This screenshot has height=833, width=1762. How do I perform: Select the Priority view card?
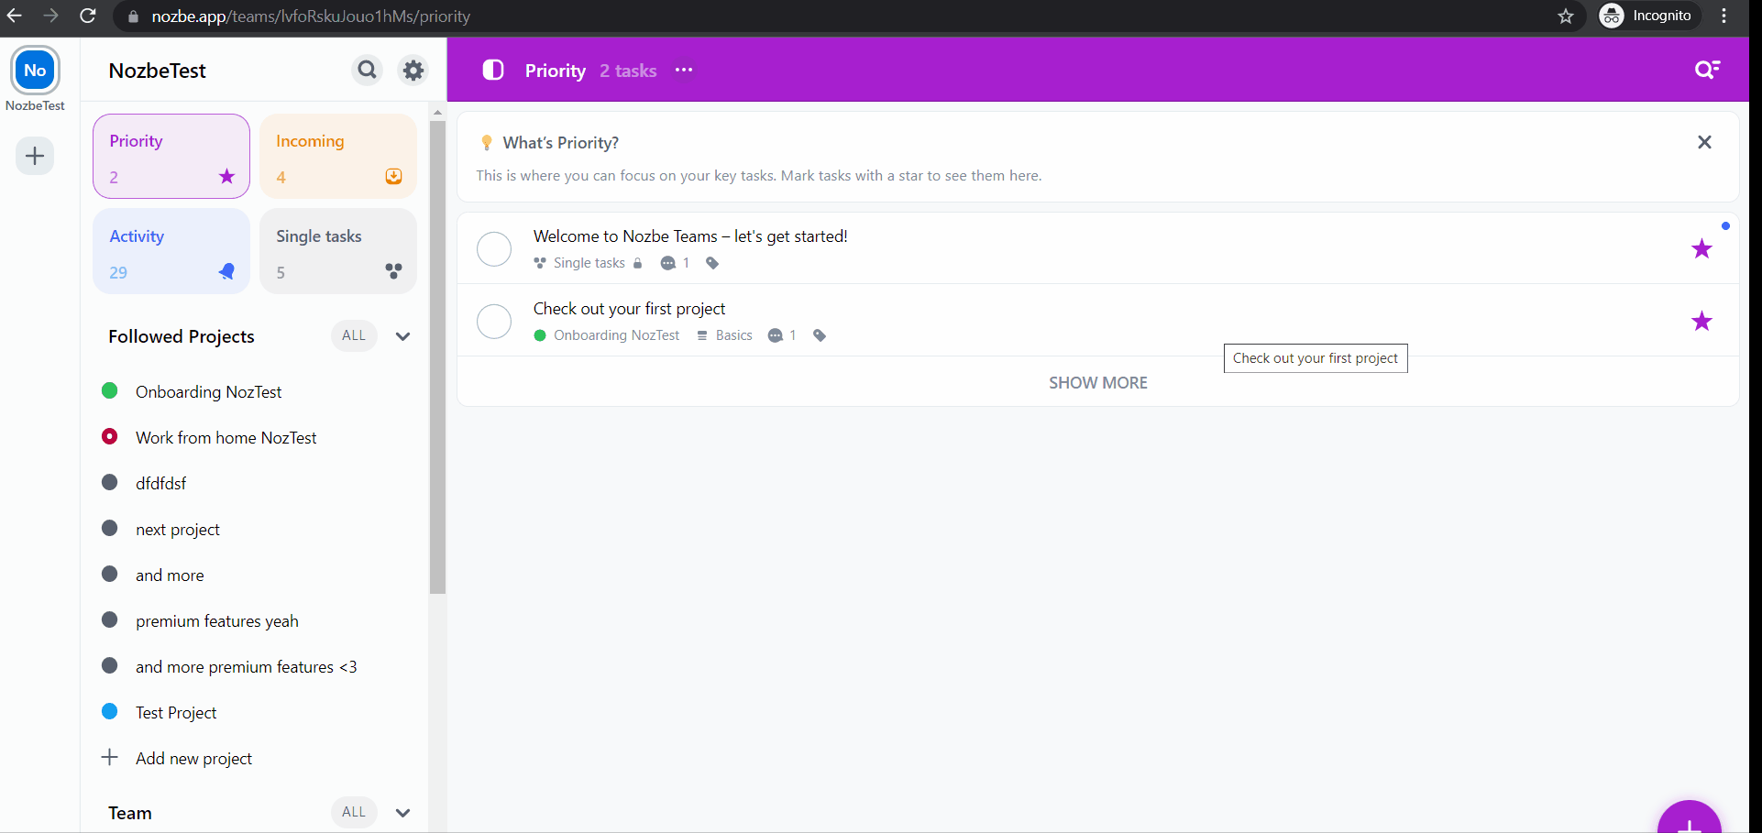(171, 156)
